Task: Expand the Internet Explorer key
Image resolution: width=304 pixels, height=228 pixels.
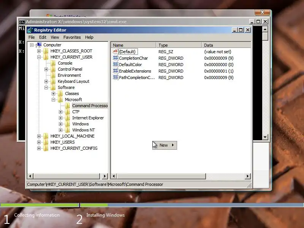Action: coord(60,118)
